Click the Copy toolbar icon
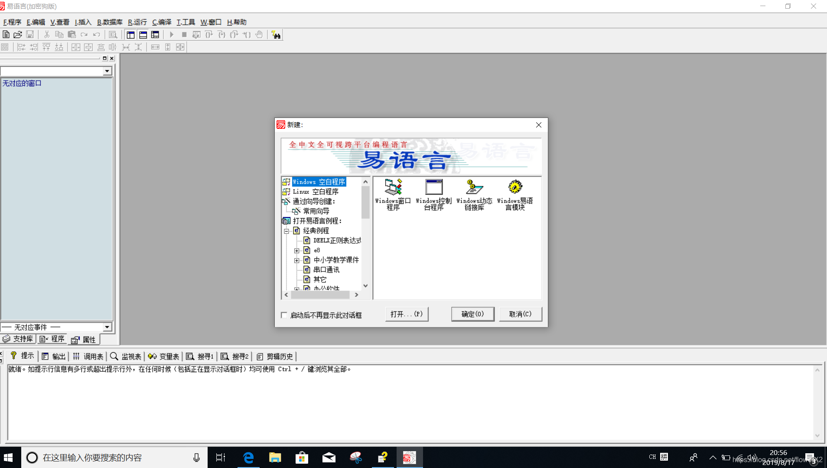The width and height of the screenshot is (827, 468). [x=59, y=35]
